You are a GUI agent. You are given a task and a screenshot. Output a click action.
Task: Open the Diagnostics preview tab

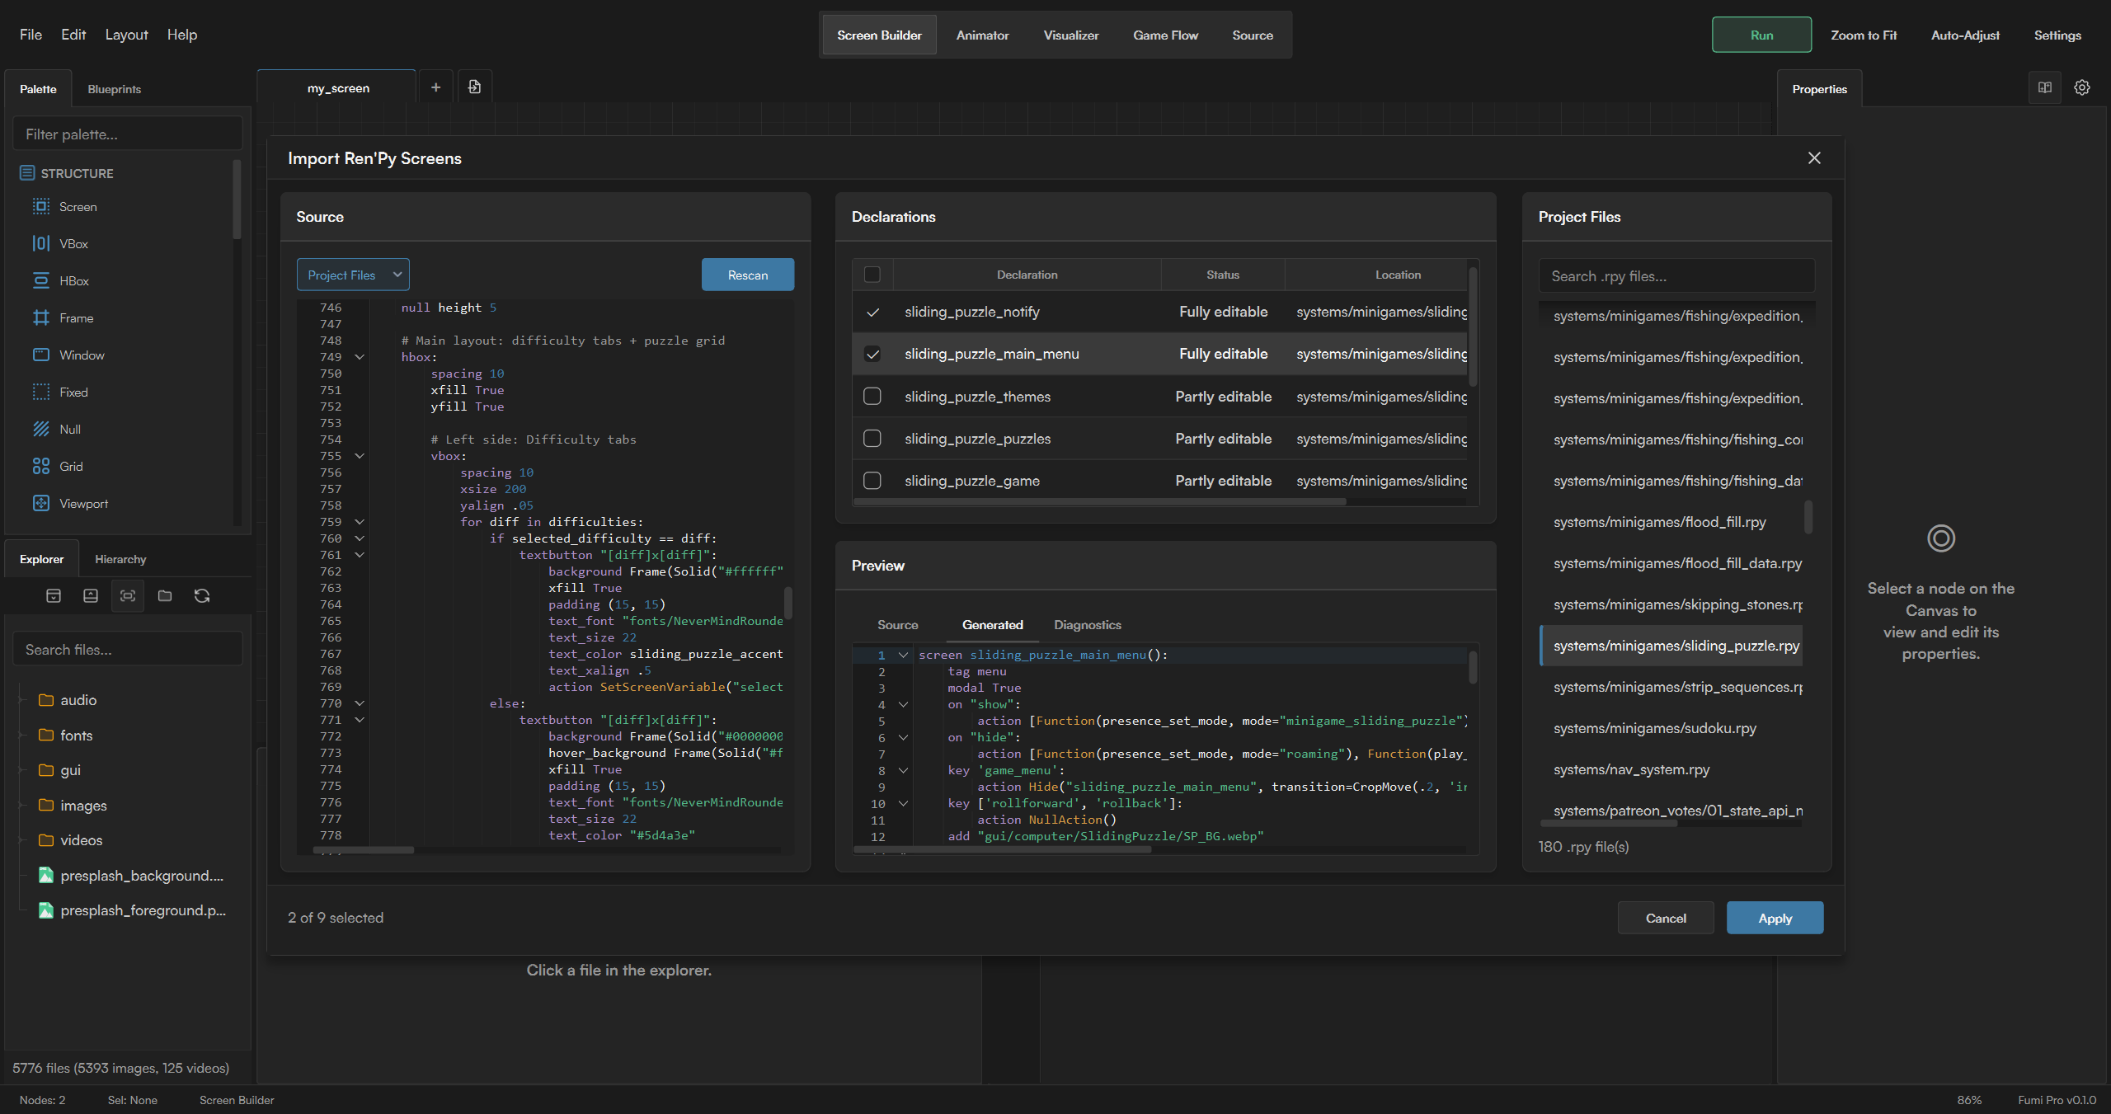pyautogui.click(x=1087, y=625)
